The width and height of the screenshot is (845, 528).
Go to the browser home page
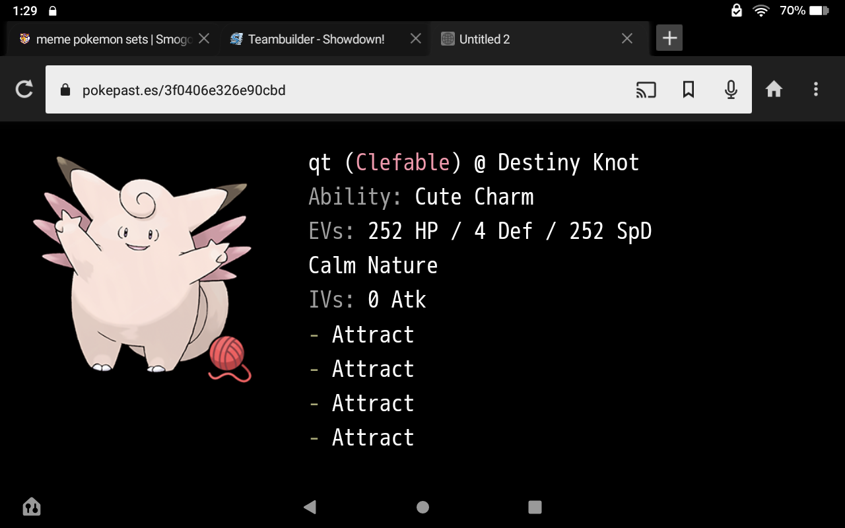pyautogui.click(x=774, y=89)
